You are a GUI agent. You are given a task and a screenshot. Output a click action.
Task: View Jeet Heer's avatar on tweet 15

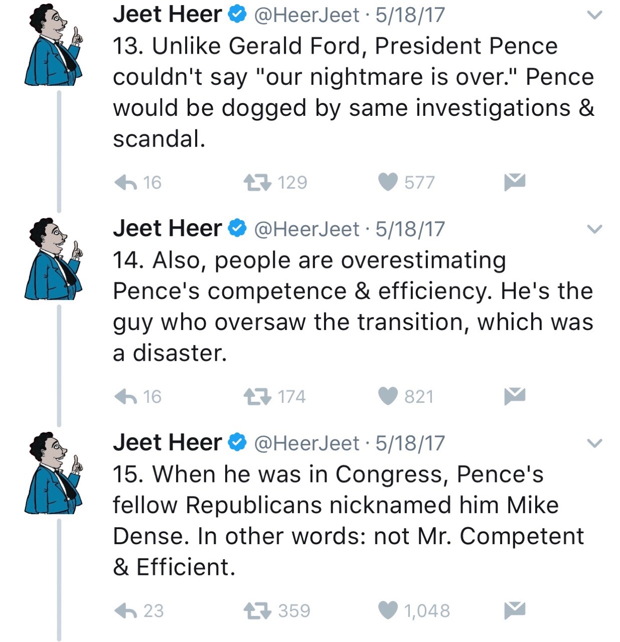[53, 472]
